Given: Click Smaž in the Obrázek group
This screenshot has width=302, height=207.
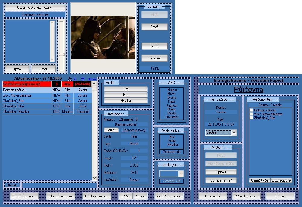Looking at the screenshot, I should pyautogui.click(x=154, y=27).
